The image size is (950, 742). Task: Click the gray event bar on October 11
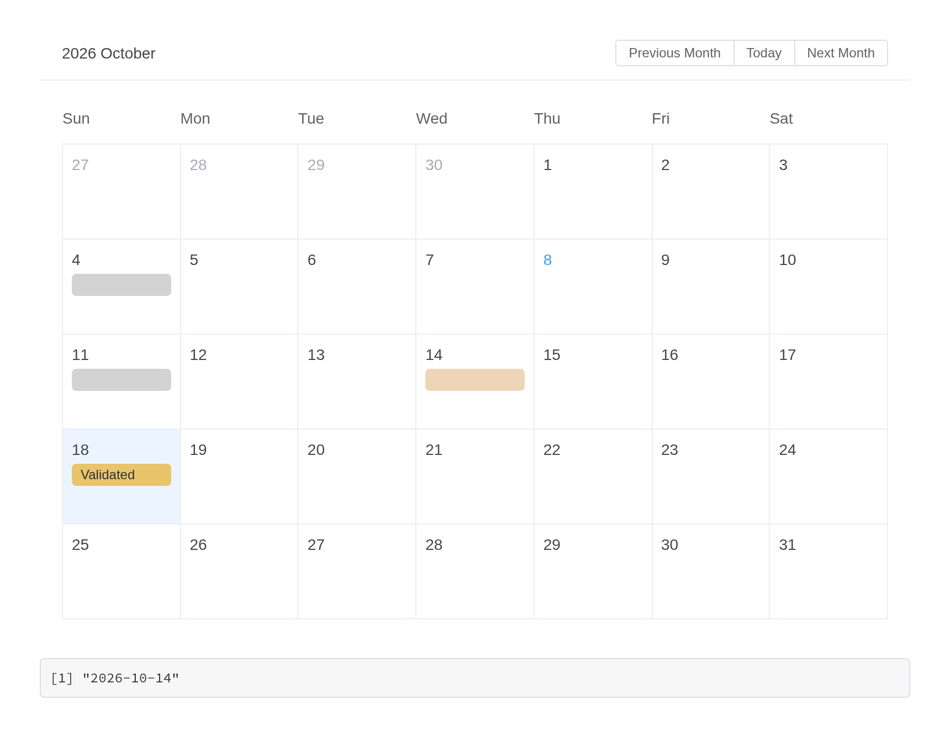click(x=122, y=380)
